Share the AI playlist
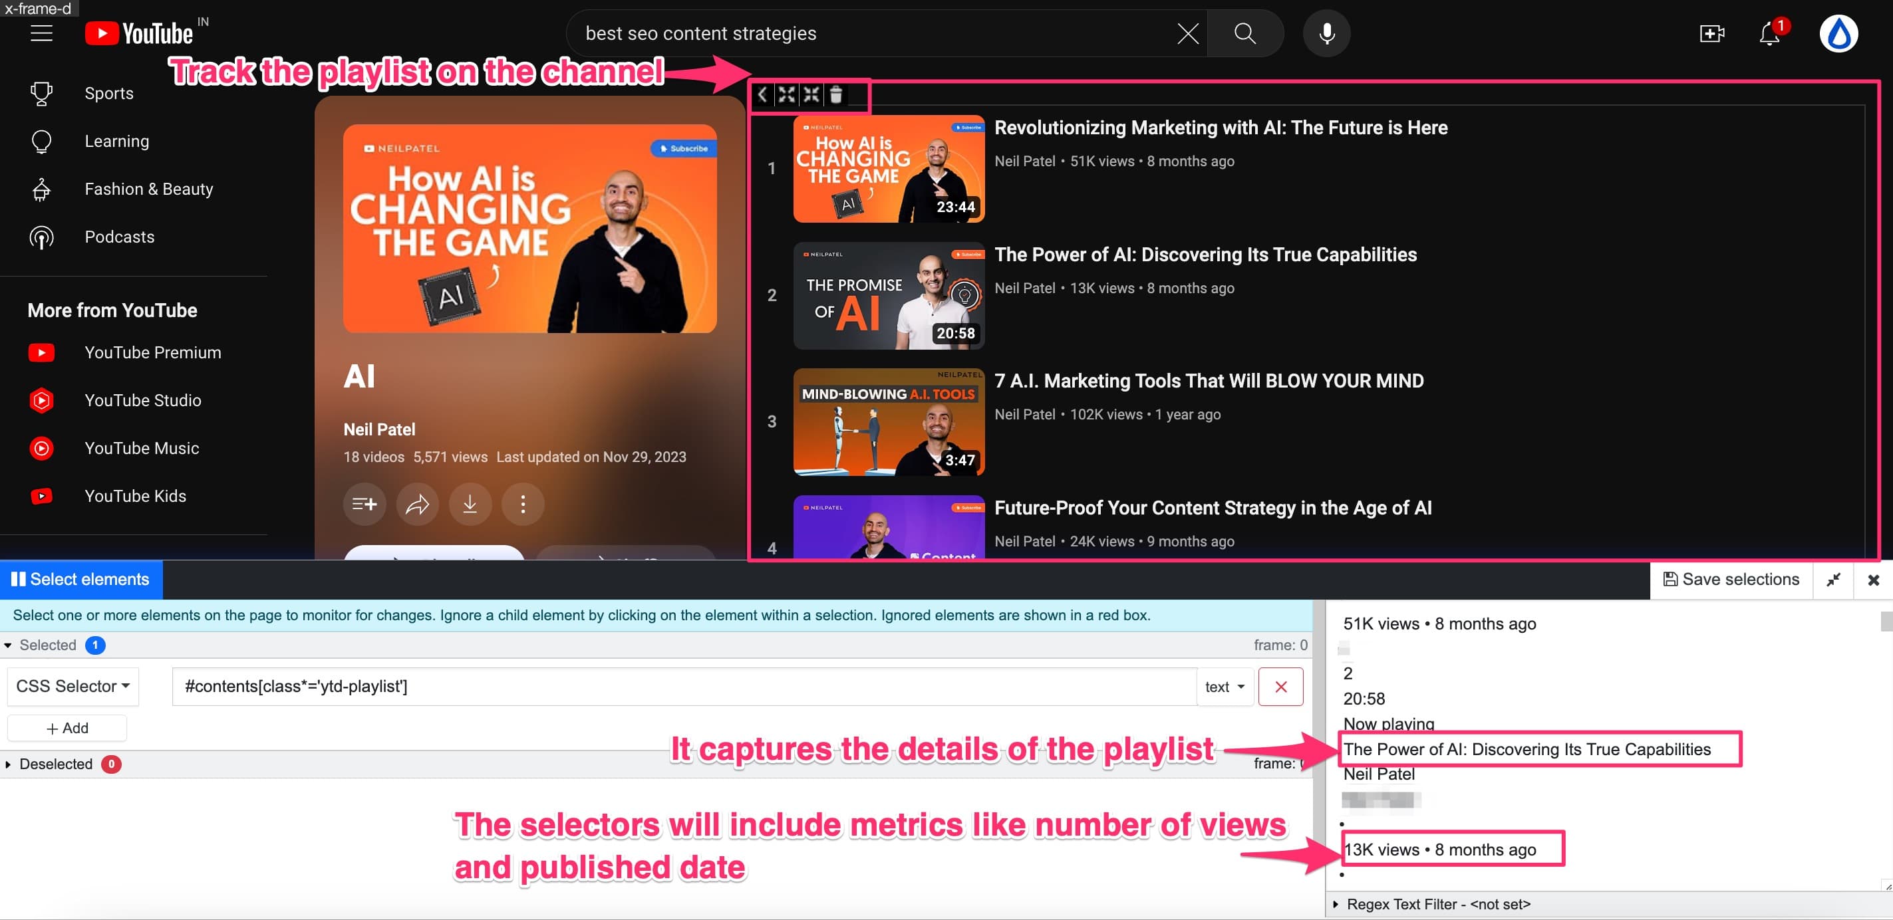Image resolution: width=1893 pixels, height=920 pixels. point(416,505)
